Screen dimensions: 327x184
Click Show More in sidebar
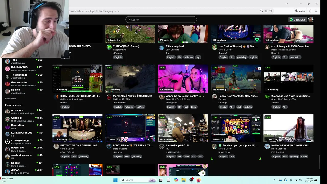[10, 99]
